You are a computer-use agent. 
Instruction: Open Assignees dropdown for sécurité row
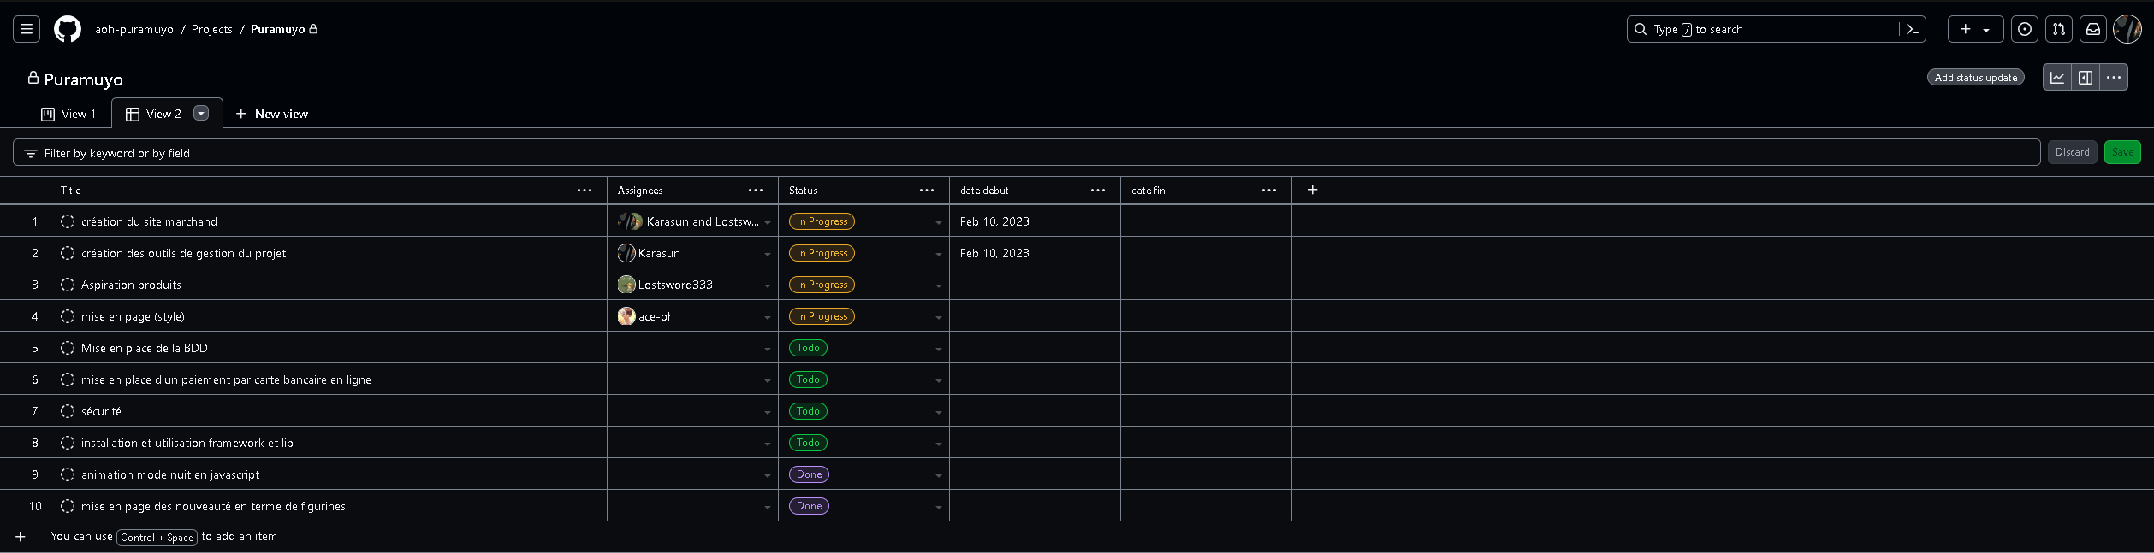click(x=767, y=412)
